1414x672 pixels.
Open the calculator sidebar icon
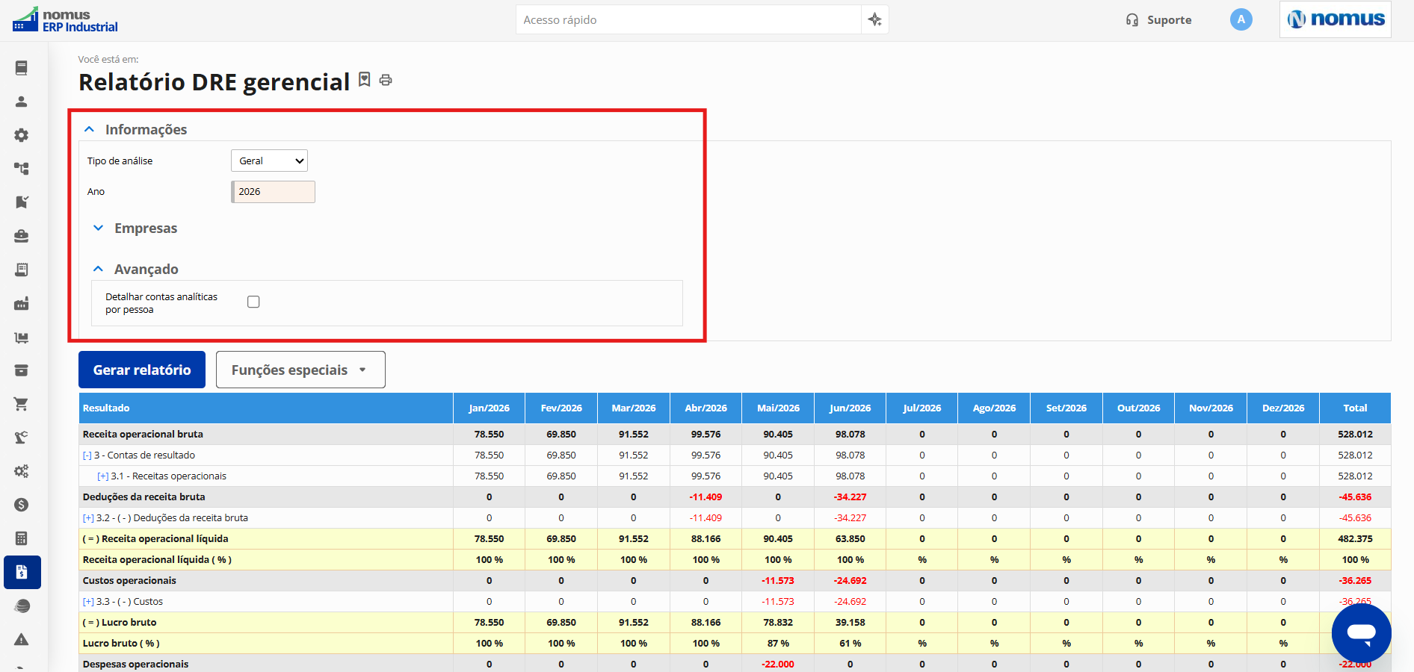pos(22,538)
